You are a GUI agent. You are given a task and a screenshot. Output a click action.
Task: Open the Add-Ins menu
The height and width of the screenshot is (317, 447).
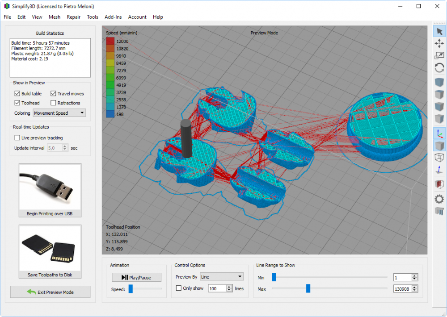pyautogui.click(x=113, y=17)
